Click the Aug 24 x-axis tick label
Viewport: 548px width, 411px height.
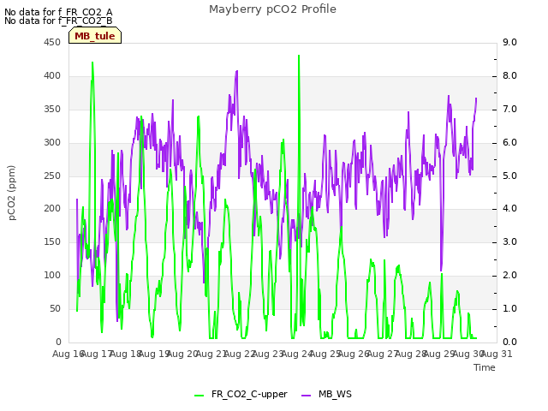click(x=297, y=354)
